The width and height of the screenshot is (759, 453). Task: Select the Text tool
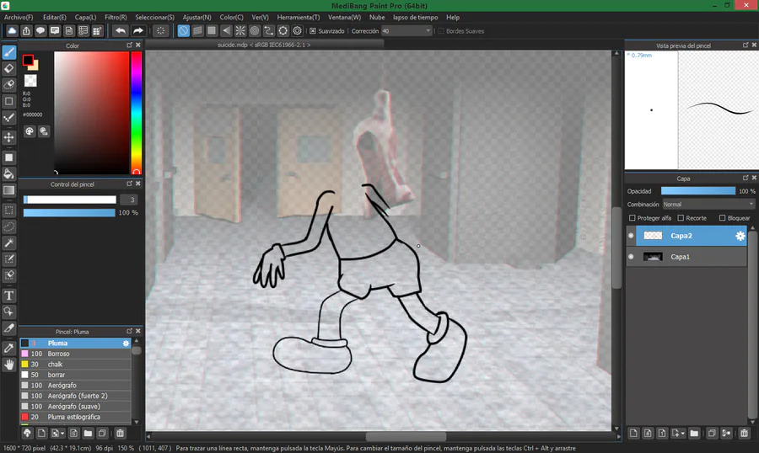[8, 296]
